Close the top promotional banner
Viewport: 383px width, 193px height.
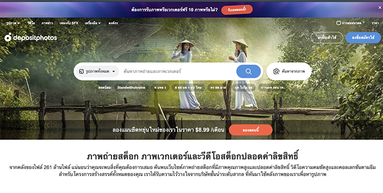[x=380, y=8]
